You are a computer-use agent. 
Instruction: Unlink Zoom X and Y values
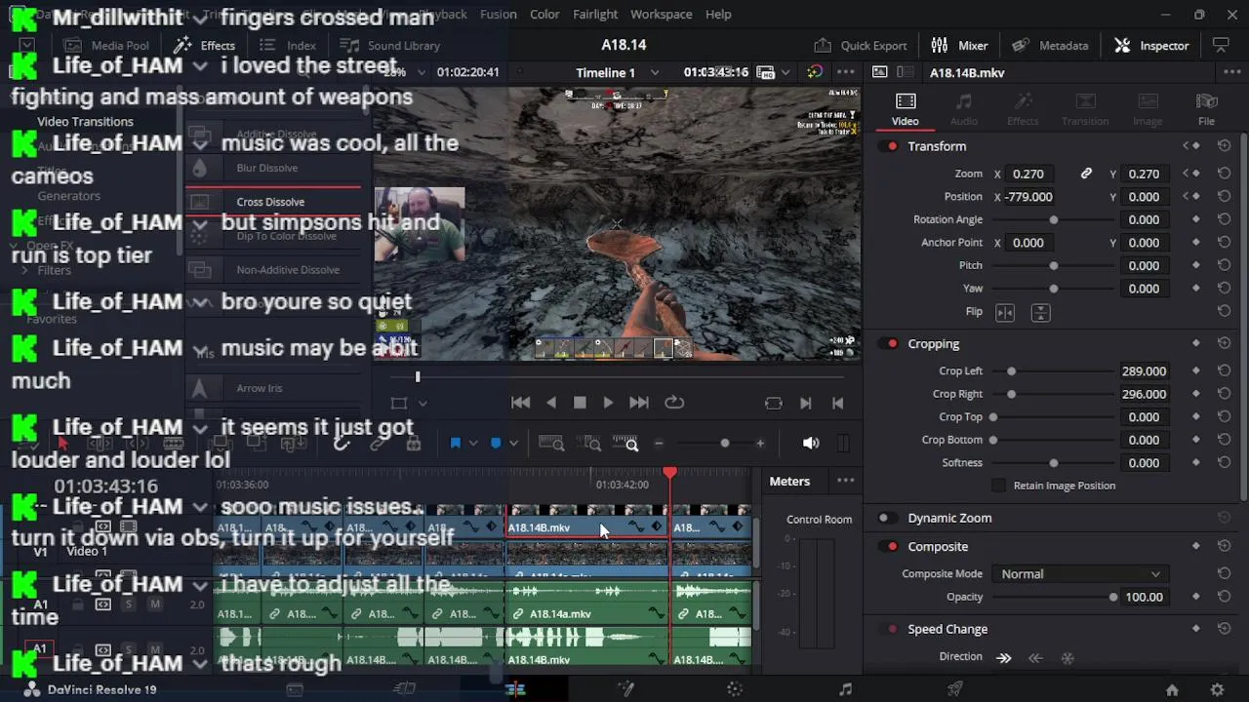pyautogui.click(x=1086, y=174)
